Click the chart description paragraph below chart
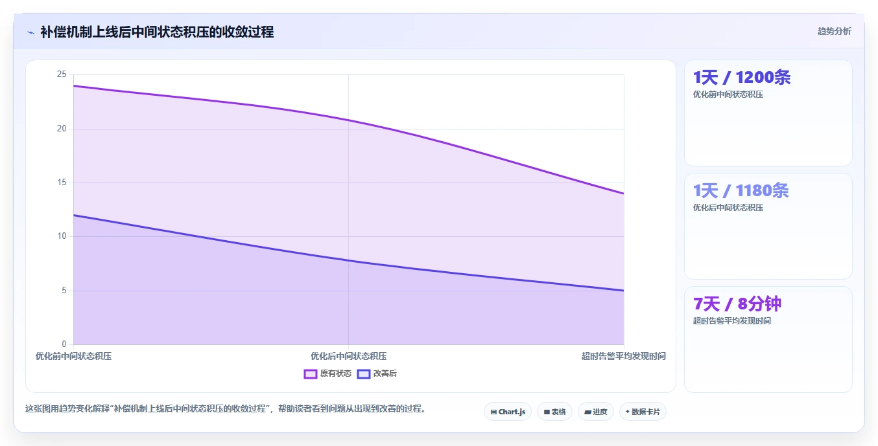 coord(226,409)
